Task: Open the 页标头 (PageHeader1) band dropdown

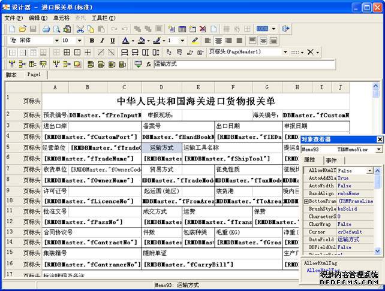Action: pos(285,52)
